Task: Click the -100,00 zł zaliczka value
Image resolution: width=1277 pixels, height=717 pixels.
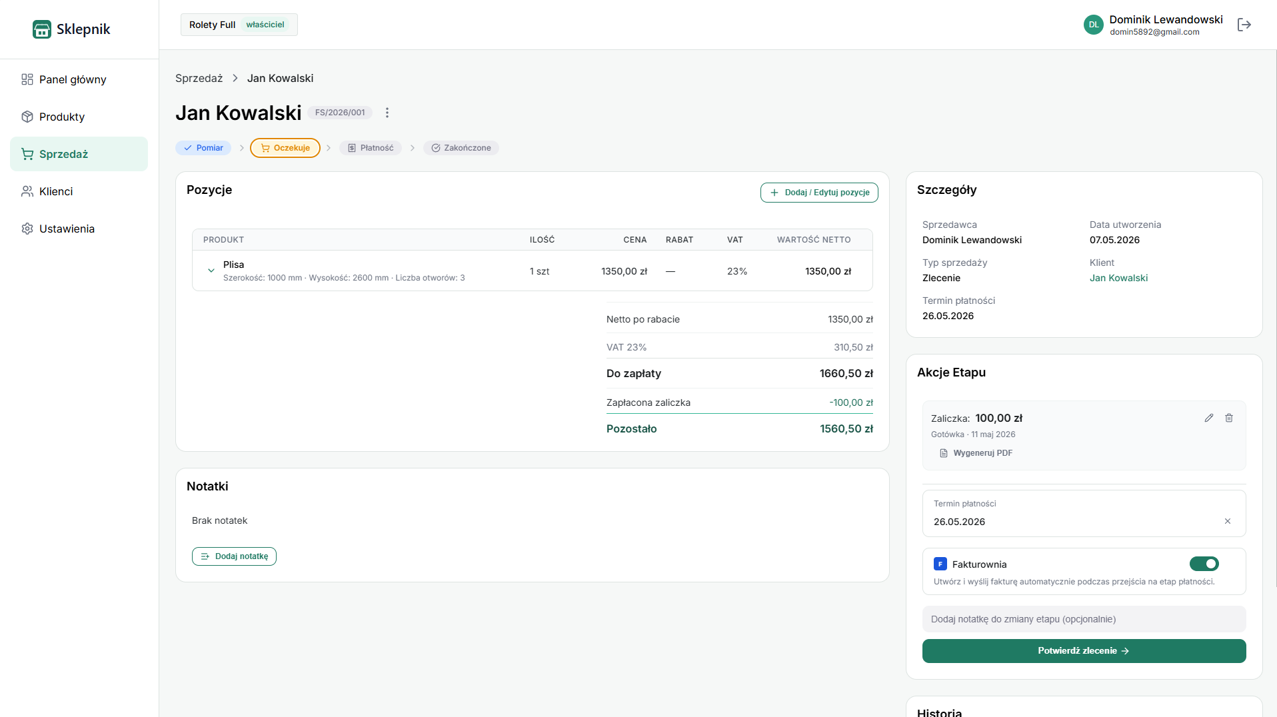Action: pos(851,402)
